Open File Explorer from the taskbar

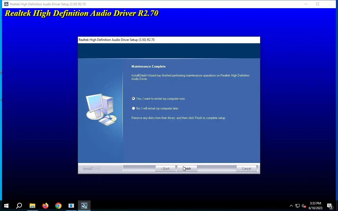(32, 206)
